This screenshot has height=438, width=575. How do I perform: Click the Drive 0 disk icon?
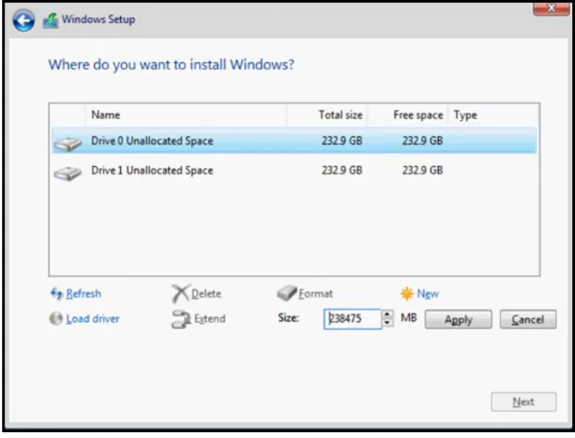coord(67,143)
